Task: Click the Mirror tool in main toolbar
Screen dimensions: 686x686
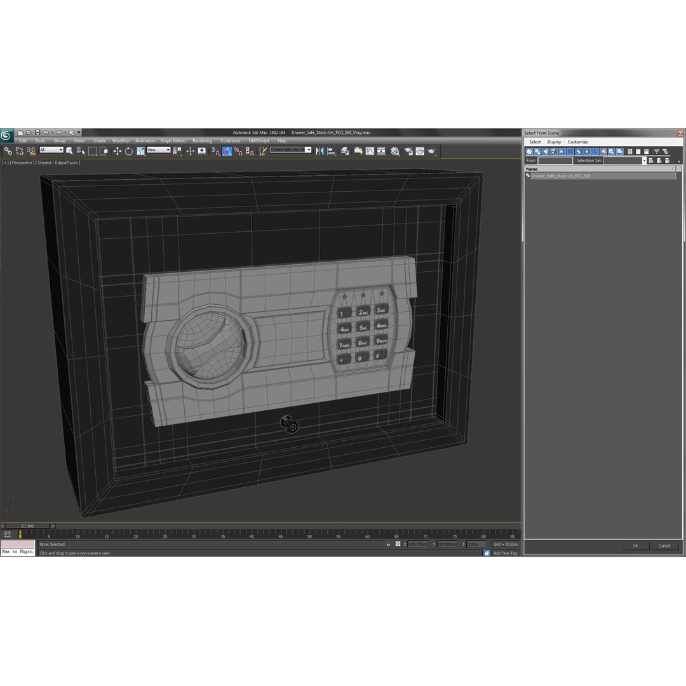Action: [319, 151]
